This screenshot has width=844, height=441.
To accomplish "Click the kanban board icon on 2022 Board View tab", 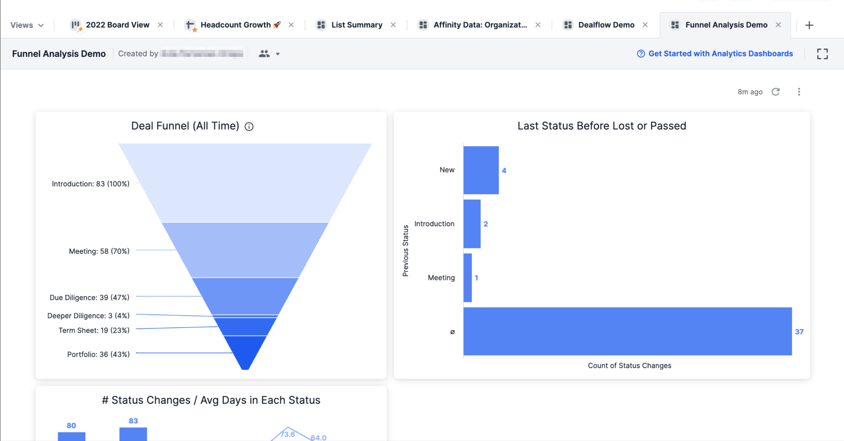I will click(x=76, y=25).
